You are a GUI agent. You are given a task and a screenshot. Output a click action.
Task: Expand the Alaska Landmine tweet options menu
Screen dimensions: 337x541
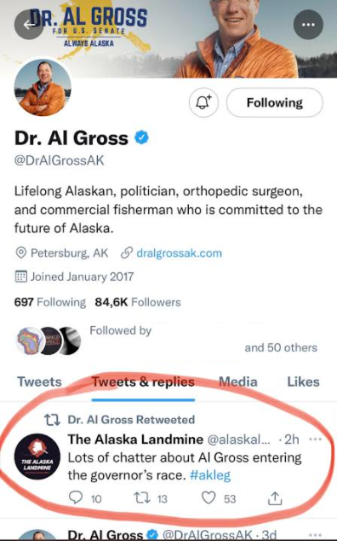pos(316,439)
